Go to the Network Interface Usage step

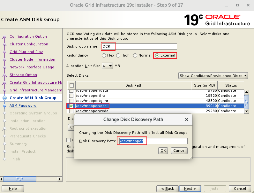(32, 67)
